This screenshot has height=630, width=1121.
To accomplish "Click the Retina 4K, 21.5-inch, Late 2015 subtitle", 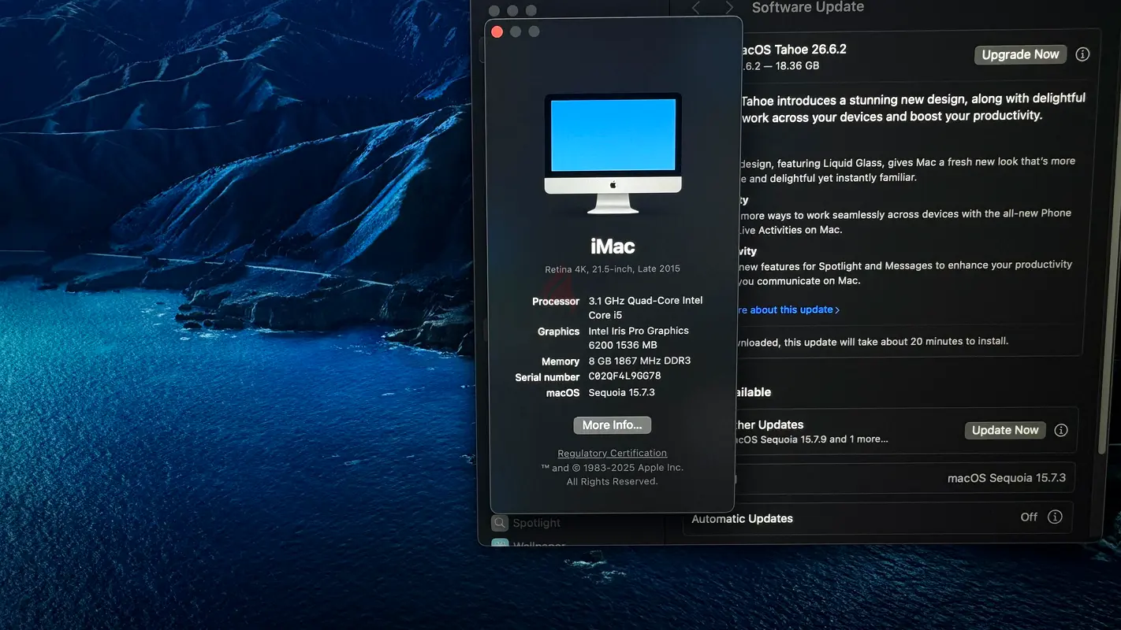I will [613, 269].
